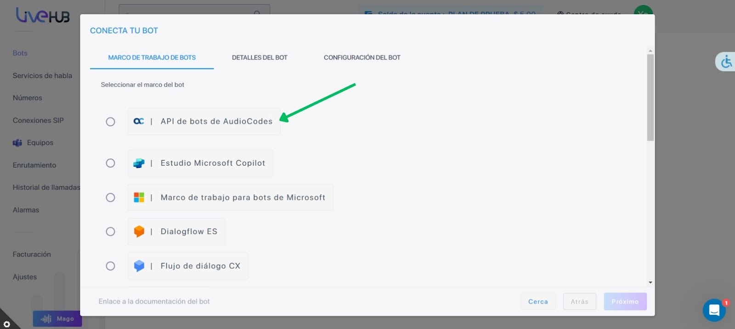Viewport: 735px width, 329px height.
Task: Click the Microsoft four-color logo icon
Action: (139, 197)
